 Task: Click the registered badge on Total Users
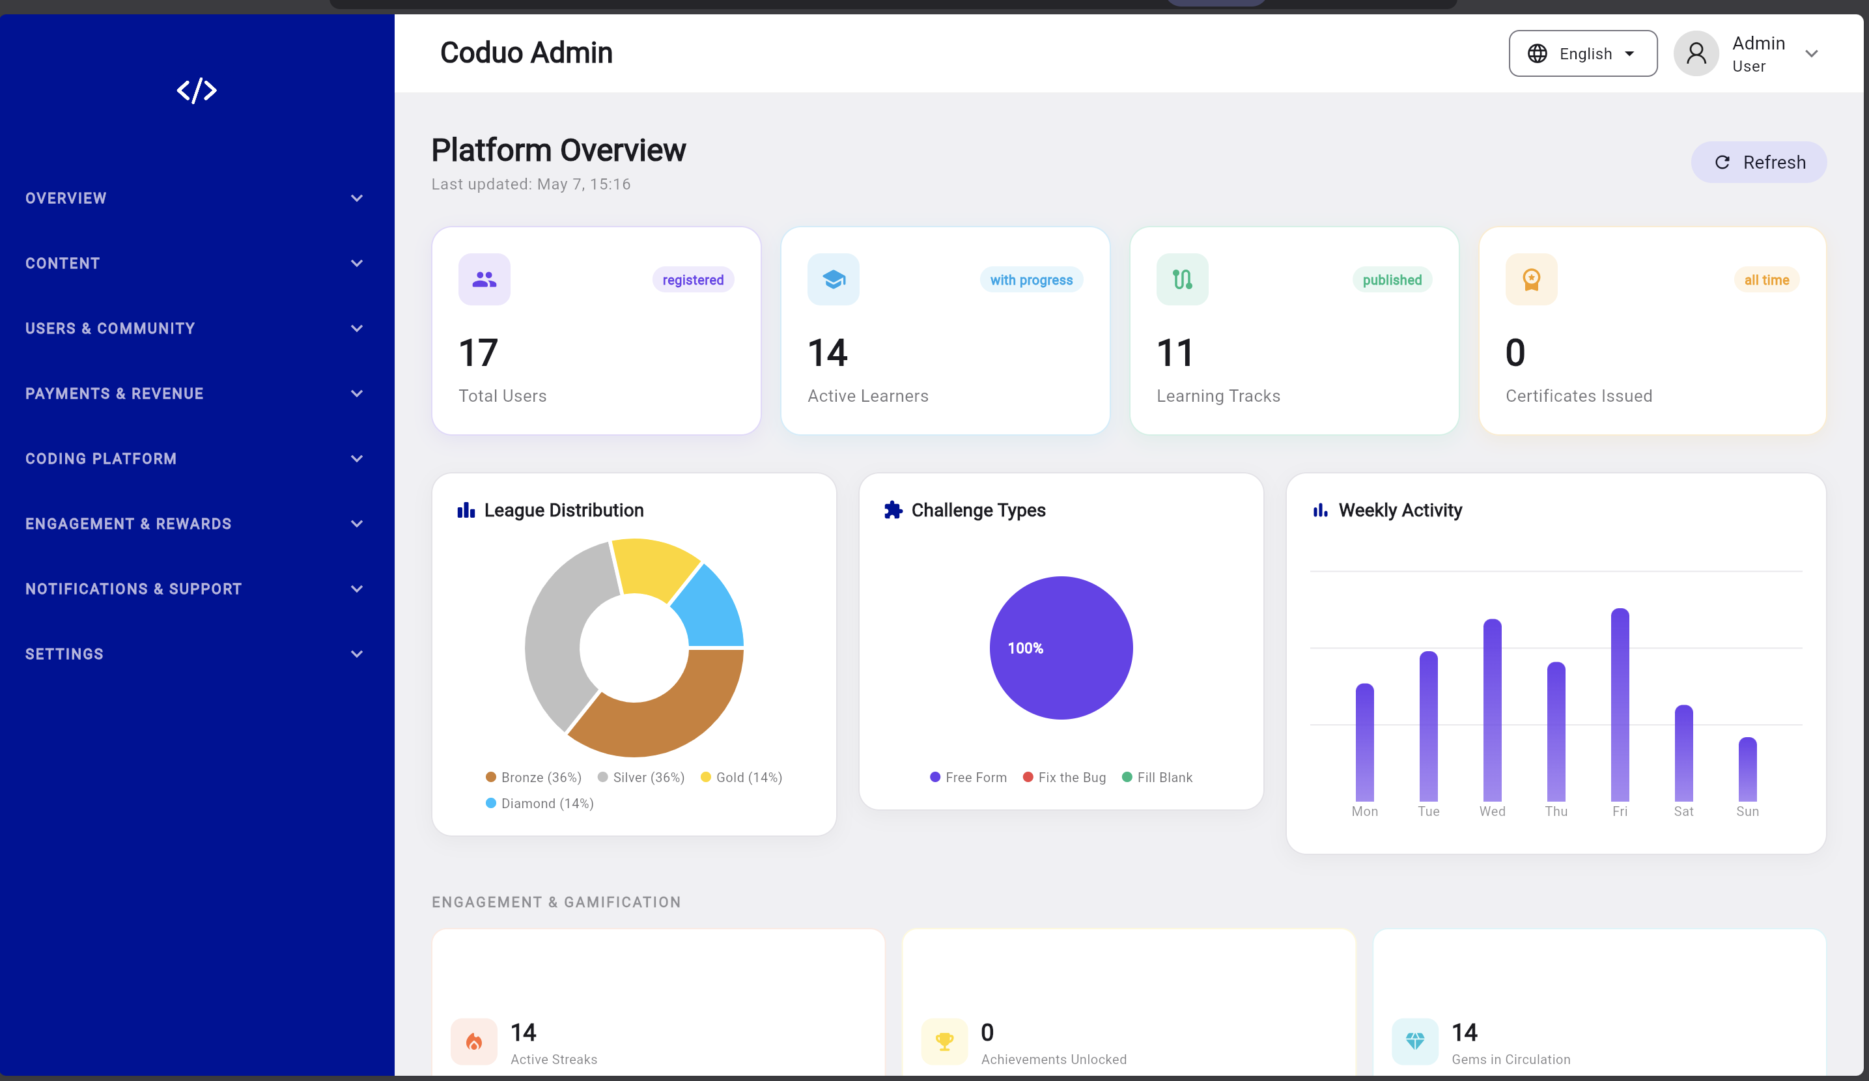point(693,279)
